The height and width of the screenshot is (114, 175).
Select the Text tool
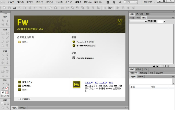tap(7, 59)
